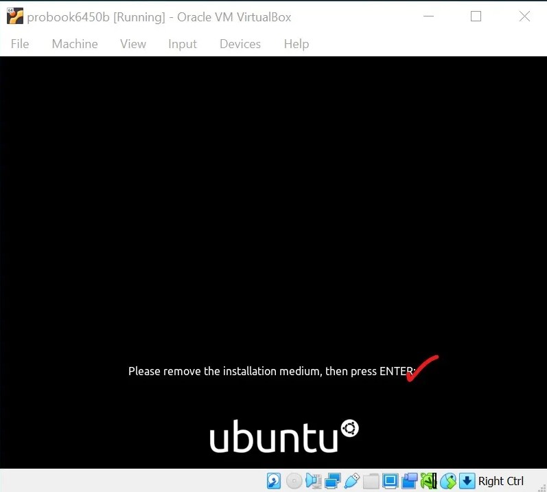
Task: Open the Help menu
Action: point(296,44)
